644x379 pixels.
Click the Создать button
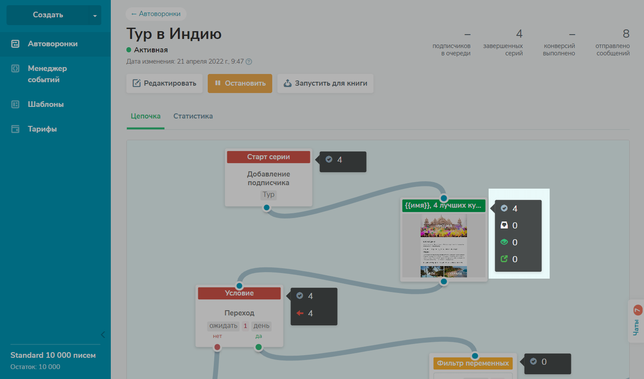[x=48, y=15]
